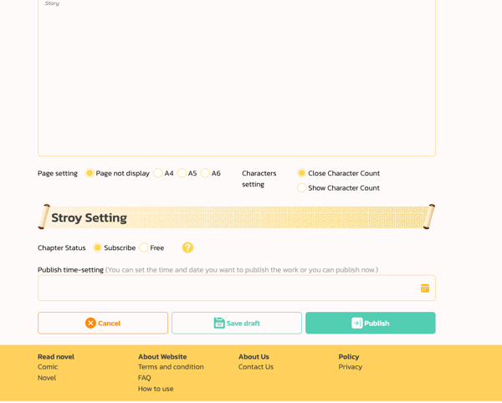Click inside the Story text area
The width and height of the screenshot is (502, 403).
(236, 79)
